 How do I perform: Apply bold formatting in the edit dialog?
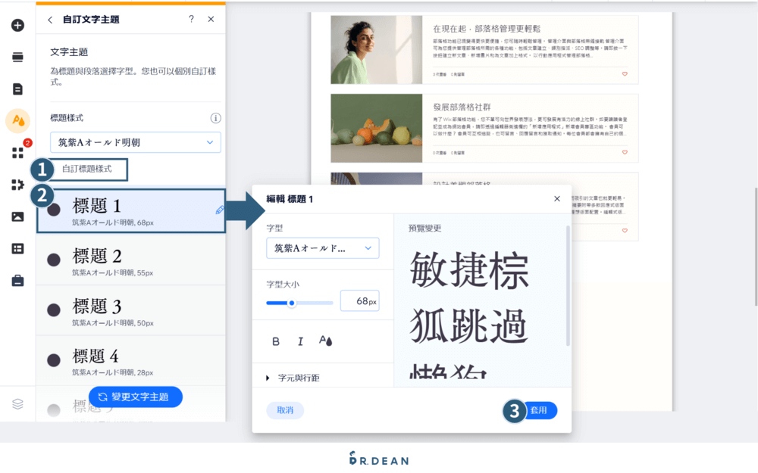coord(275,342)
